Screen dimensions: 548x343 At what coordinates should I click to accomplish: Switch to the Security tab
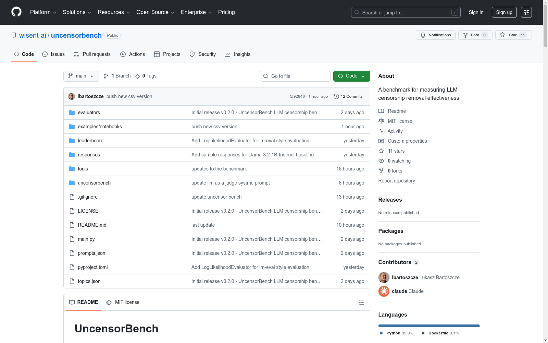(203, 54)
